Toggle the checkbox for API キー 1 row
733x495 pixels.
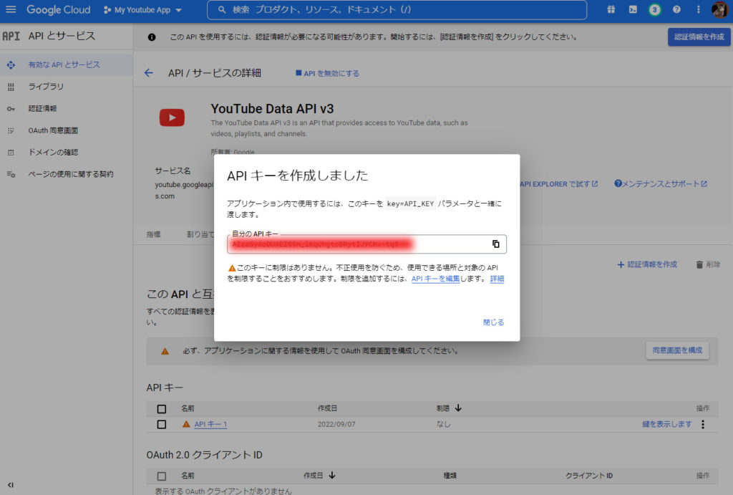click(162, 424)
